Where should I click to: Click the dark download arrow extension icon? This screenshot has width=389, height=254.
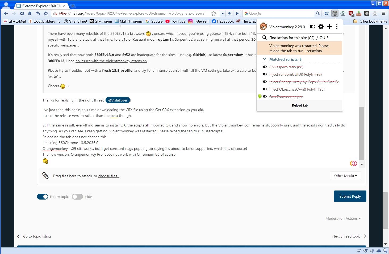coord(367,13)
